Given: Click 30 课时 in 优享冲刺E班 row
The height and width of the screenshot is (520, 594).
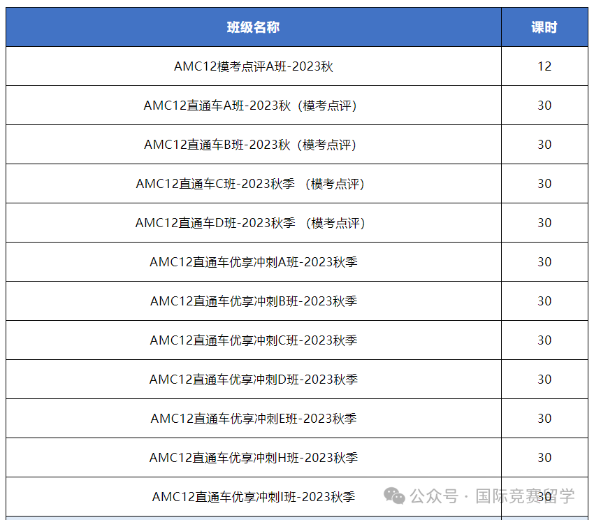Looking at the screenshot, I should tap(544, 419).
